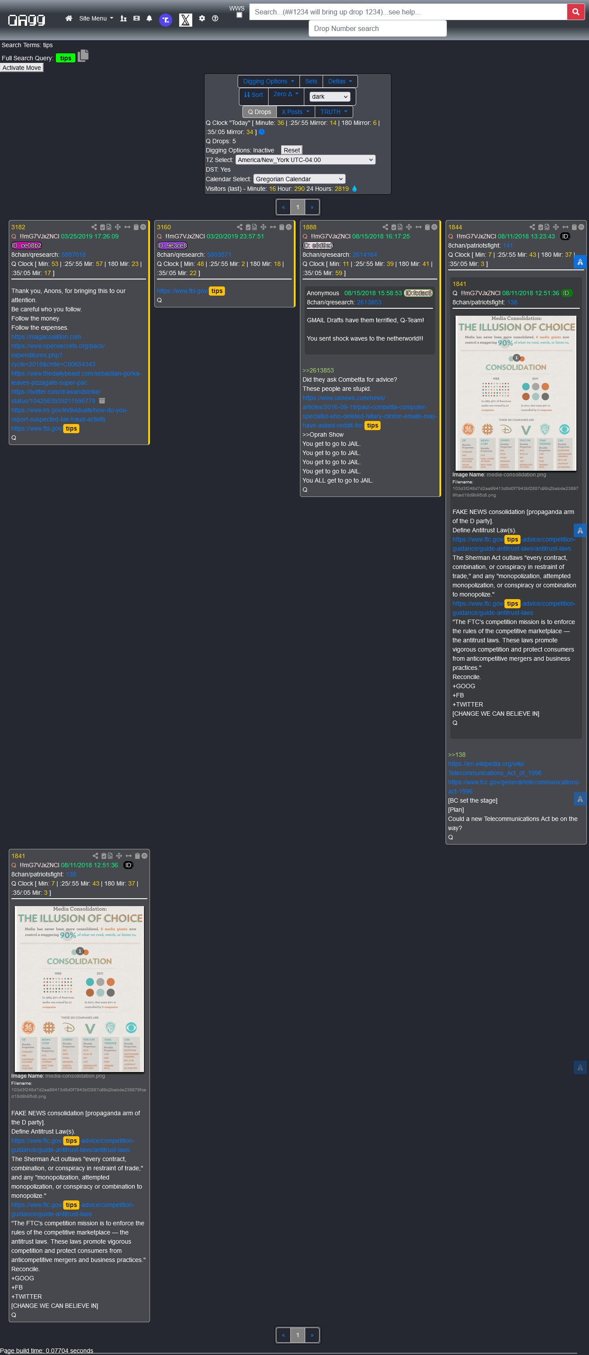589x1355 pixels.
Task: Click the blue clock icon after Q Clock
Action: (x=262, y=132)
